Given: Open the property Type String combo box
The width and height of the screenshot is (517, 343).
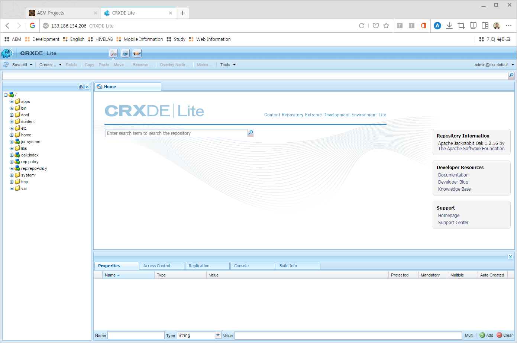Looking at the screenshot, I should (199, 335).
